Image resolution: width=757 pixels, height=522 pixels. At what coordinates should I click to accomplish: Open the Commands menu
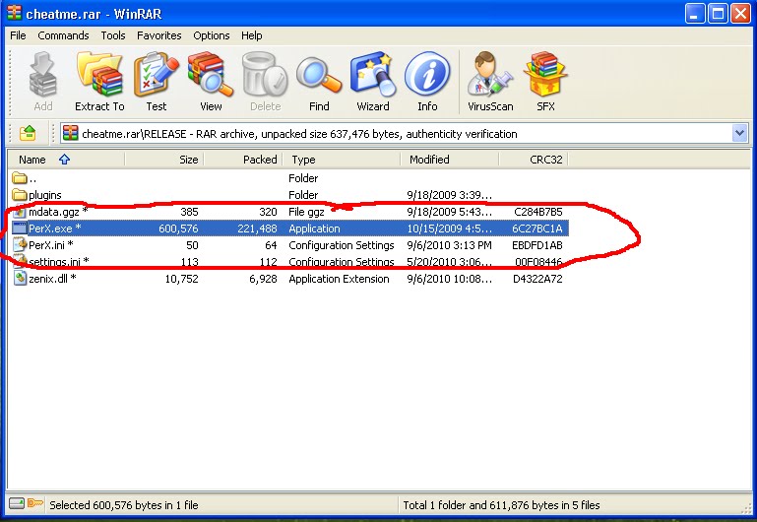pyautogui.click(x=63, y=35)
